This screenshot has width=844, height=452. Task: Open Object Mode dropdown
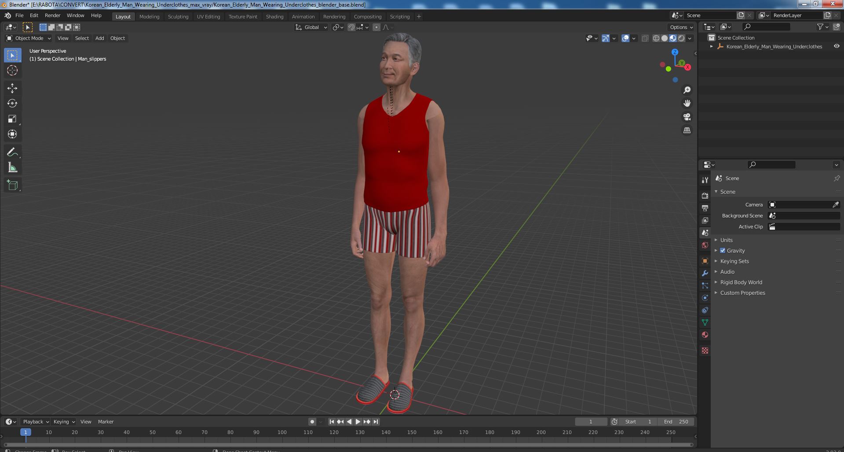point(29,38)
